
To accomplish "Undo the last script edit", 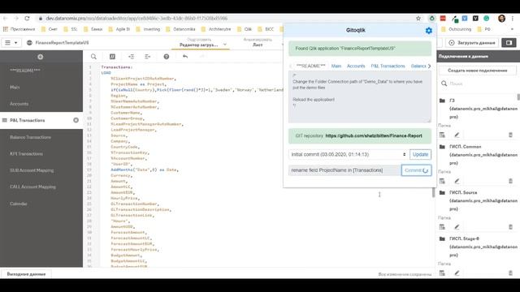I will [x=185, y=57].
